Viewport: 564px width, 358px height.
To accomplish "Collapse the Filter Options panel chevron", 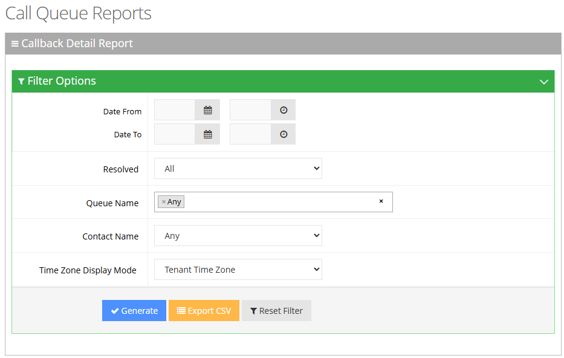I will click(543, 82).
